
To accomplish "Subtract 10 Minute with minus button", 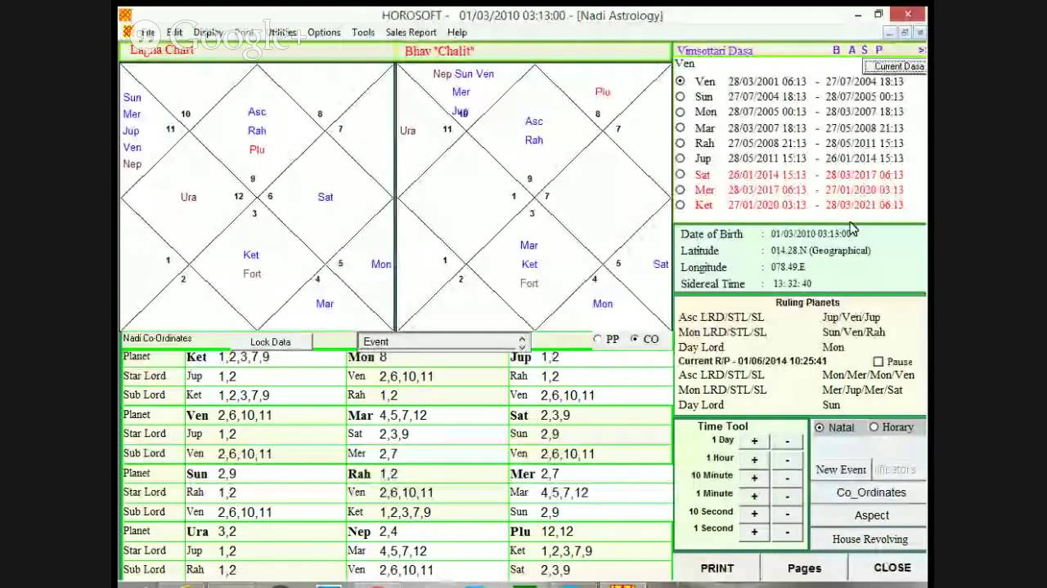I will 787,477.
